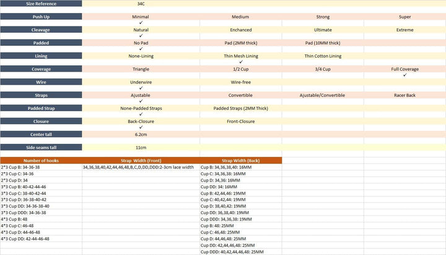Click the 34C size value cell

(141, 4)
